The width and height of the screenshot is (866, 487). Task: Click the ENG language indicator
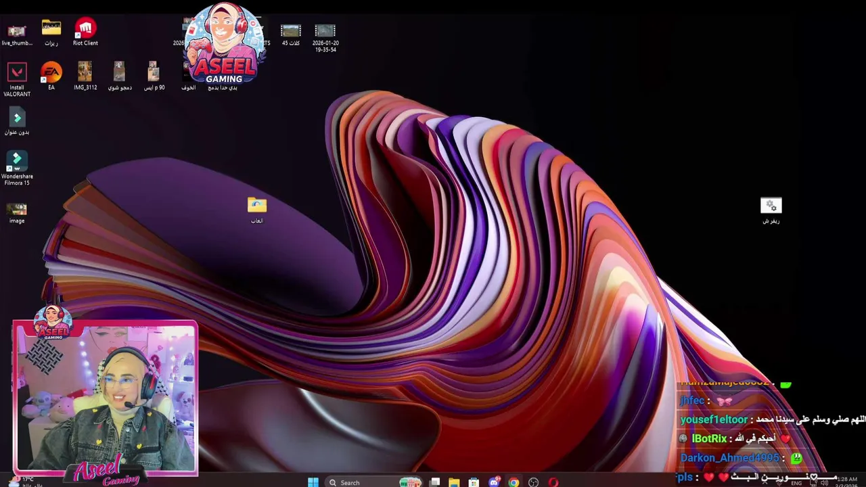(x=796, y=483)
